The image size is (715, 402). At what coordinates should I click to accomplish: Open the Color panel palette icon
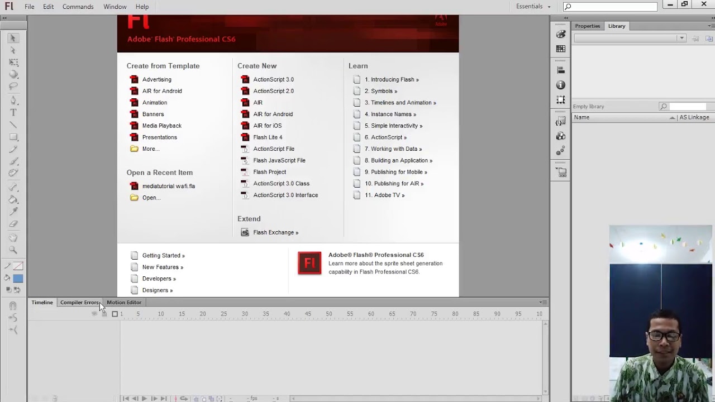tap(561, 34)
